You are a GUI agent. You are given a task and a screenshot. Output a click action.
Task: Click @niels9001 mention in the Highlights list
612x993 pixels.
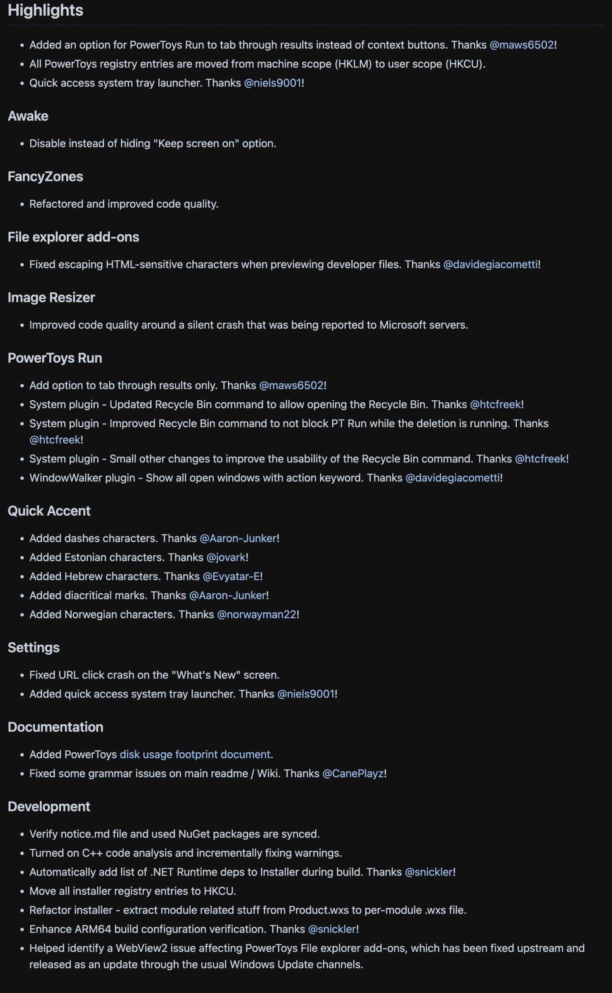pos(273,83)
